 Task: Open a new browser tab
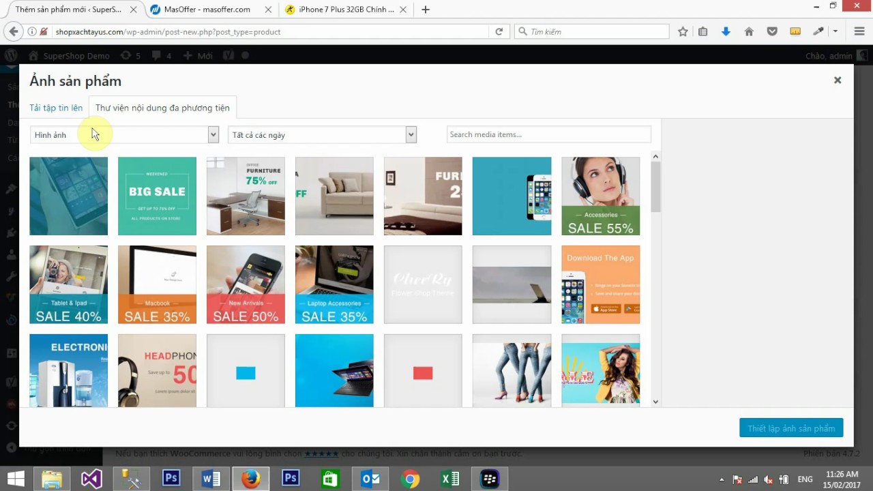[x=426, y=10]
